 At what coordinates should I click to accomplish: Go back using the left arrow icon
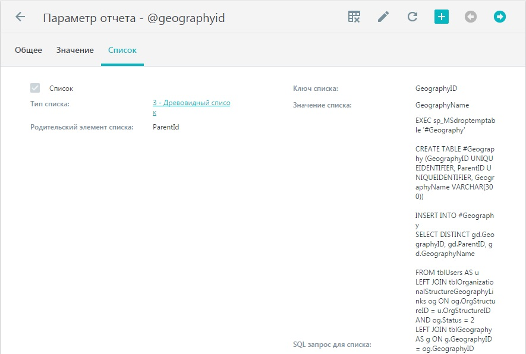pyautogui.click(x=20, y=17)
